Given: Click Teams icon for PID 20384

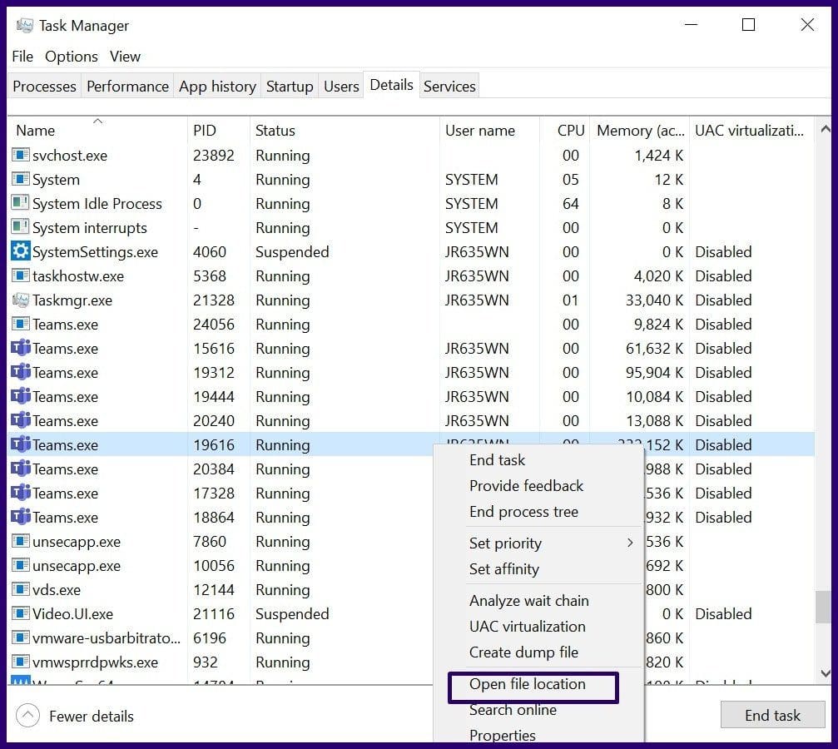Looking at the screenshot, I should pyautogui.click(x=20, y=469).
